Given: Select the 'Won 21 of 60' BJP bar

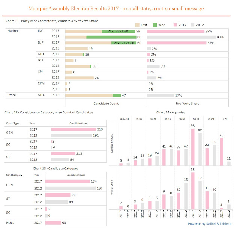Looking at the screenshot, I should pos(124,43).
